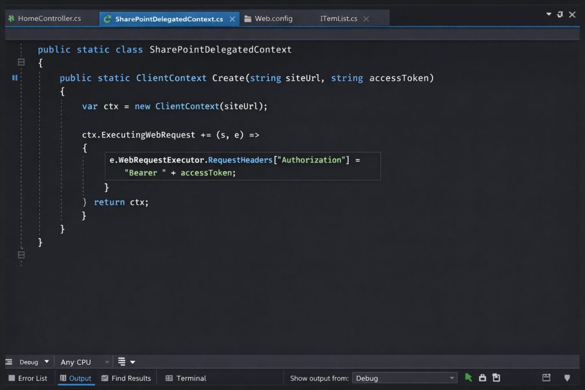
Task: Collapse the SharePointDelegatedContext class region
Action: coord(21,62)
